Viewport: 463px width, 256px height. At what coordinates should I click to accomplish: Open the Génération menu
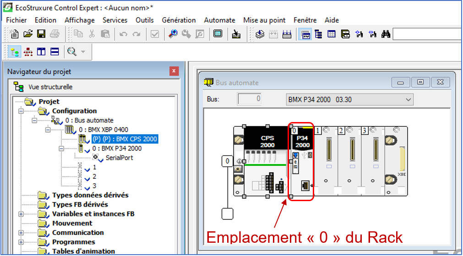coord(179,20)
